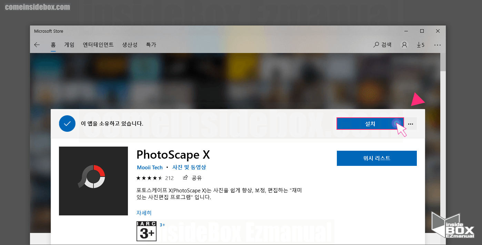Open the ellipsis menu beside 설치 button
The width and height of the screenshot is (482, 245).
410,124
